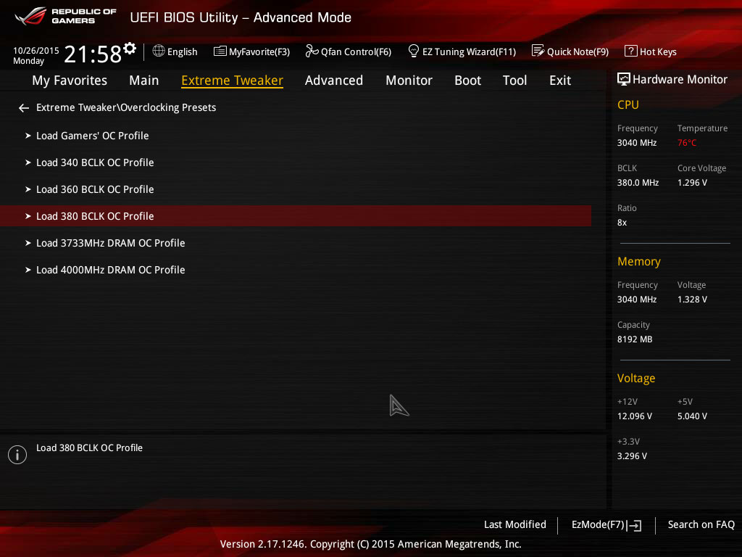This screenshot has width=742, height=557.
Task: Switch to the Main tab
Action: [x=144, y=81]
